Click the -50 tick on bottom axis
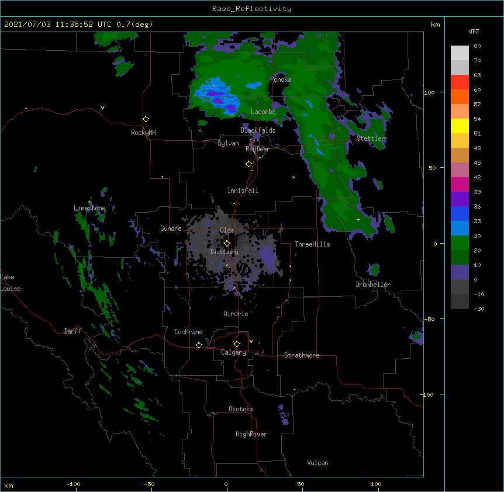 point(149,484)
